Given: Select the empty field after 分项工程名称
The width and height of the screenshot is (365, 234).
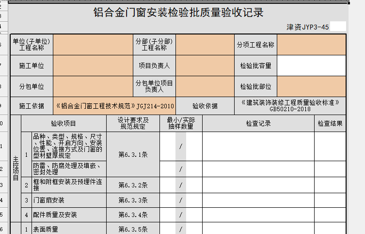Looking at the screenshot, I should click(311, 45).
